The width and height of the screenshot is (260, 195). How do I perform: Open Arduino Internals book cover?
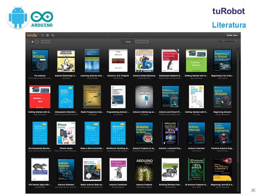[x=196, y=133]
